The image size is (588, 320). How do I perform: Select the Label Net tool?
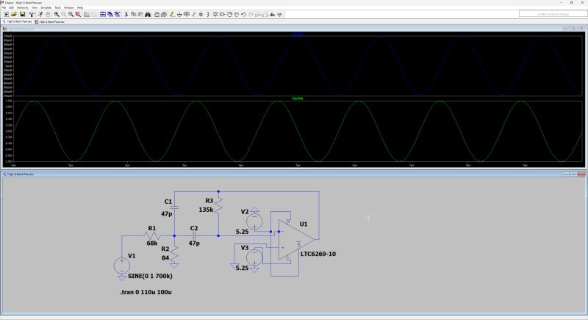pos(187,14)
